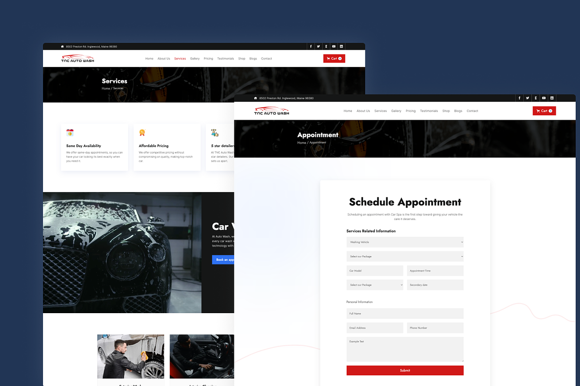This screenshot has width=580, height=386.
Task: Focus the Secondary date field
Action: 435,285
